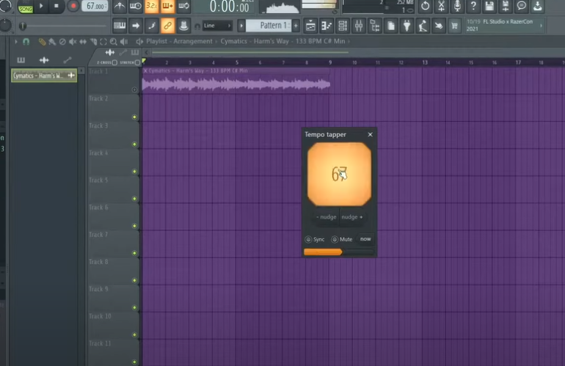The width and height of the screenshot is (565, 366).
Task: Click Playlist in the breadcrumb
Action: [156, 41]
